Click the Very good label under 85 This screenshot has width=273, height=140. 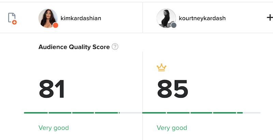click(x=172, y=128)
